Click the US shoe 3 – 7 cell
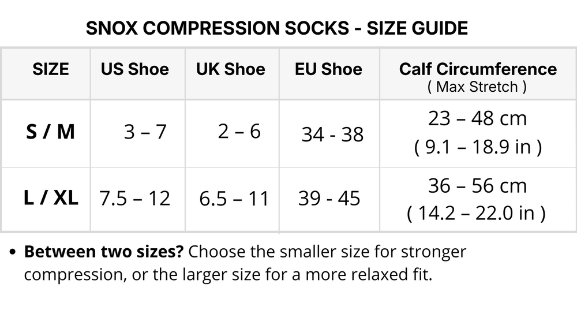This screenshot has height=325, width=577. click(x=145, y=132)
